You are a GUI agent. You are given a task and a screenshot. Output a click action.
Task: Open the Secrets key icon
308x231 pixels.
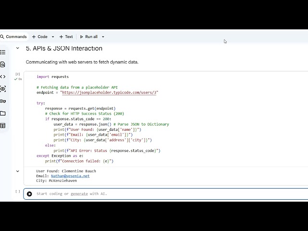[3, 101]
